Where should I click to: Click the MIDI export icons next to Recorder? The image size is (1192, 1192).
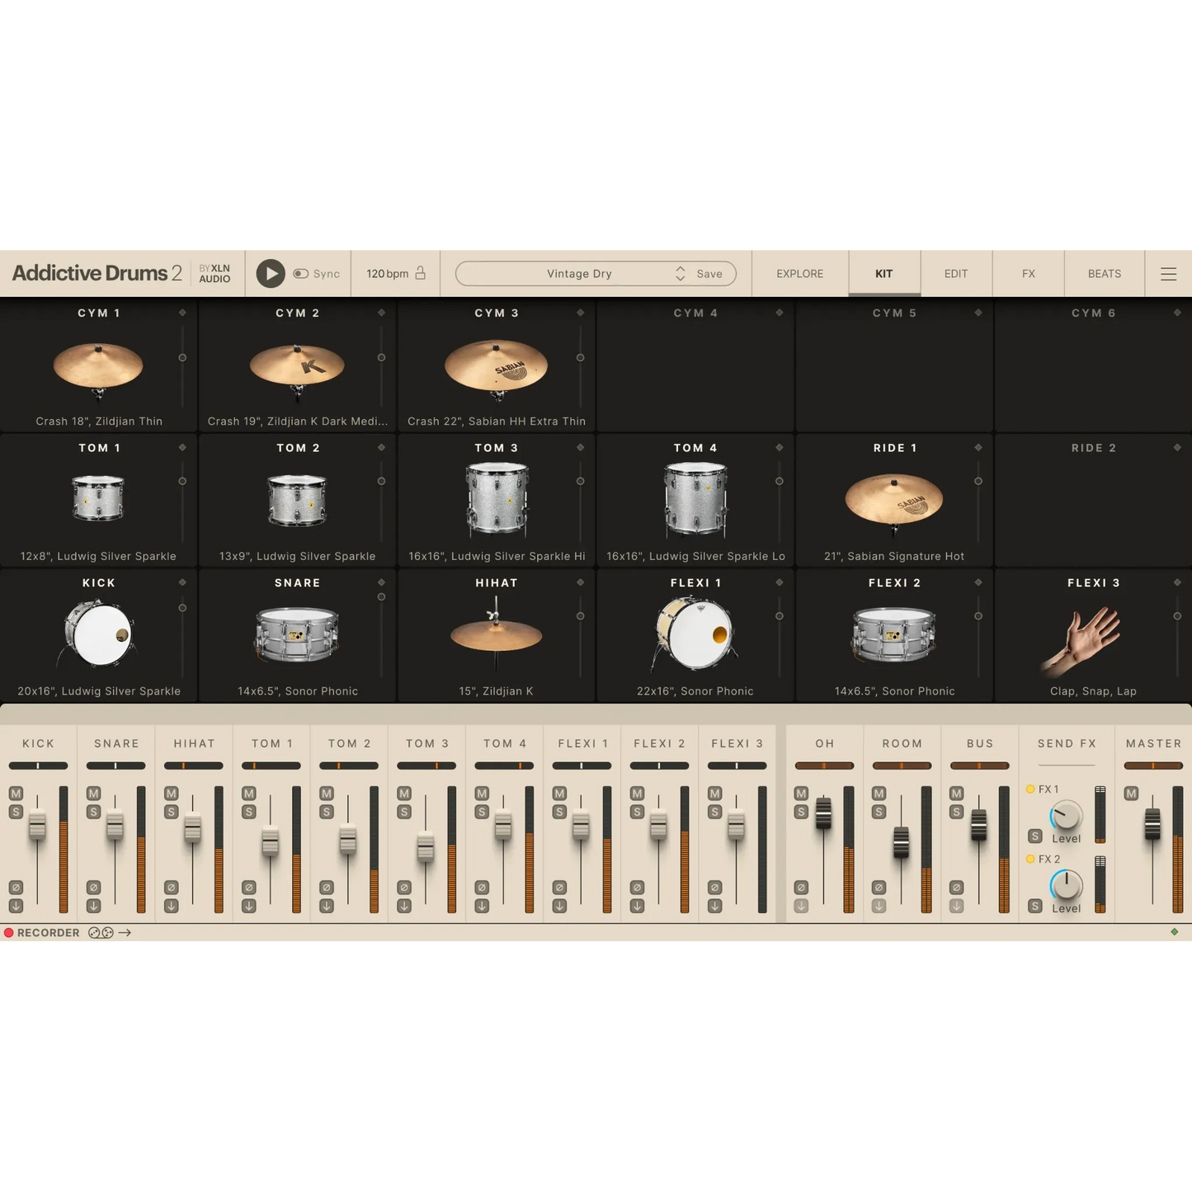(101, 932)
